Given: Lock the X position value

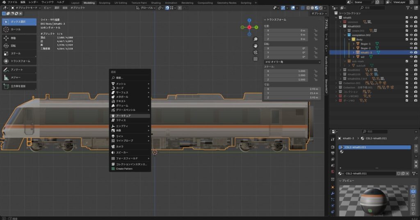Looking at the screenshot, I should (x=315, y=30).
